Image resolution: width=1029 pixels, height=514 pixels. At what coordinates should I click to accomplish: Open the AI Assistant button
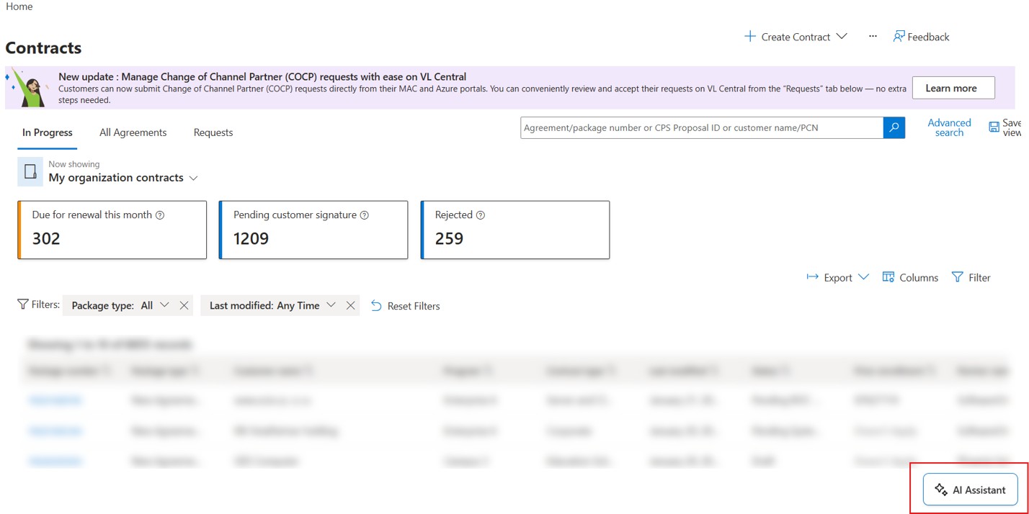970,490
